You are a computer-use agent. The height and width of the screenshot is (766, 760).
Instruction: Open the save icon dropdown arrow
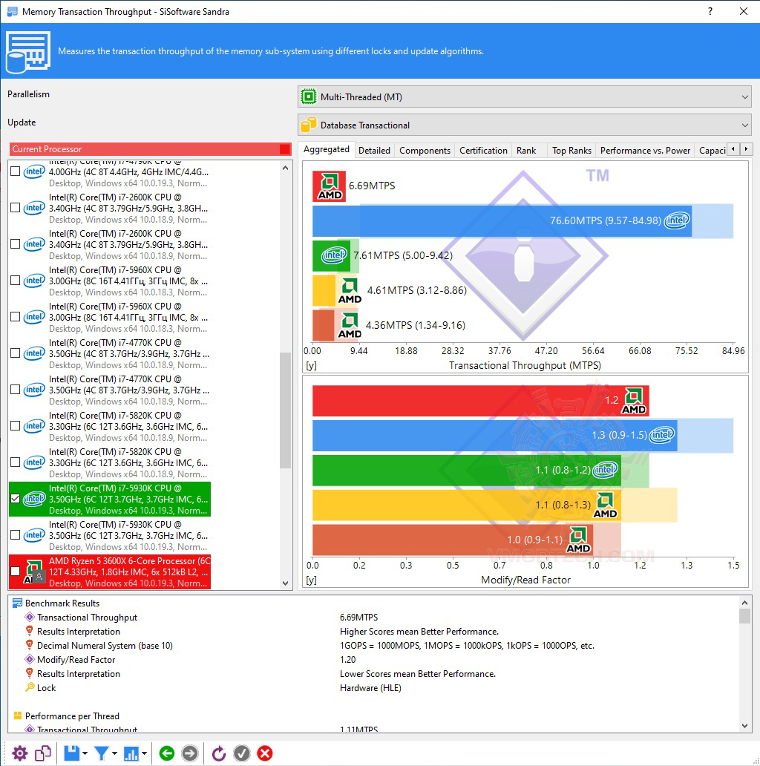pyautogui.click(x=85, y=753)
